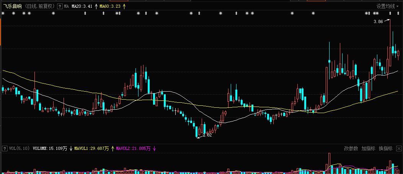Click the 3.86 high price label

click(378, 22)
